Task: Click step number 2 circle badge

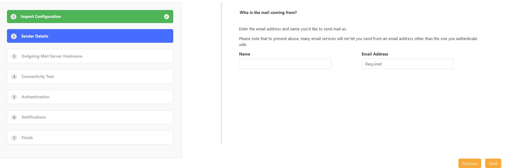Action: pos(14,36)
